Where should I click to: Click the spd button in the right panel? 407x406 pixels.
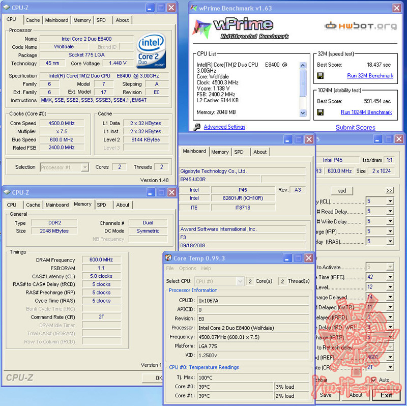click(342, 190)
